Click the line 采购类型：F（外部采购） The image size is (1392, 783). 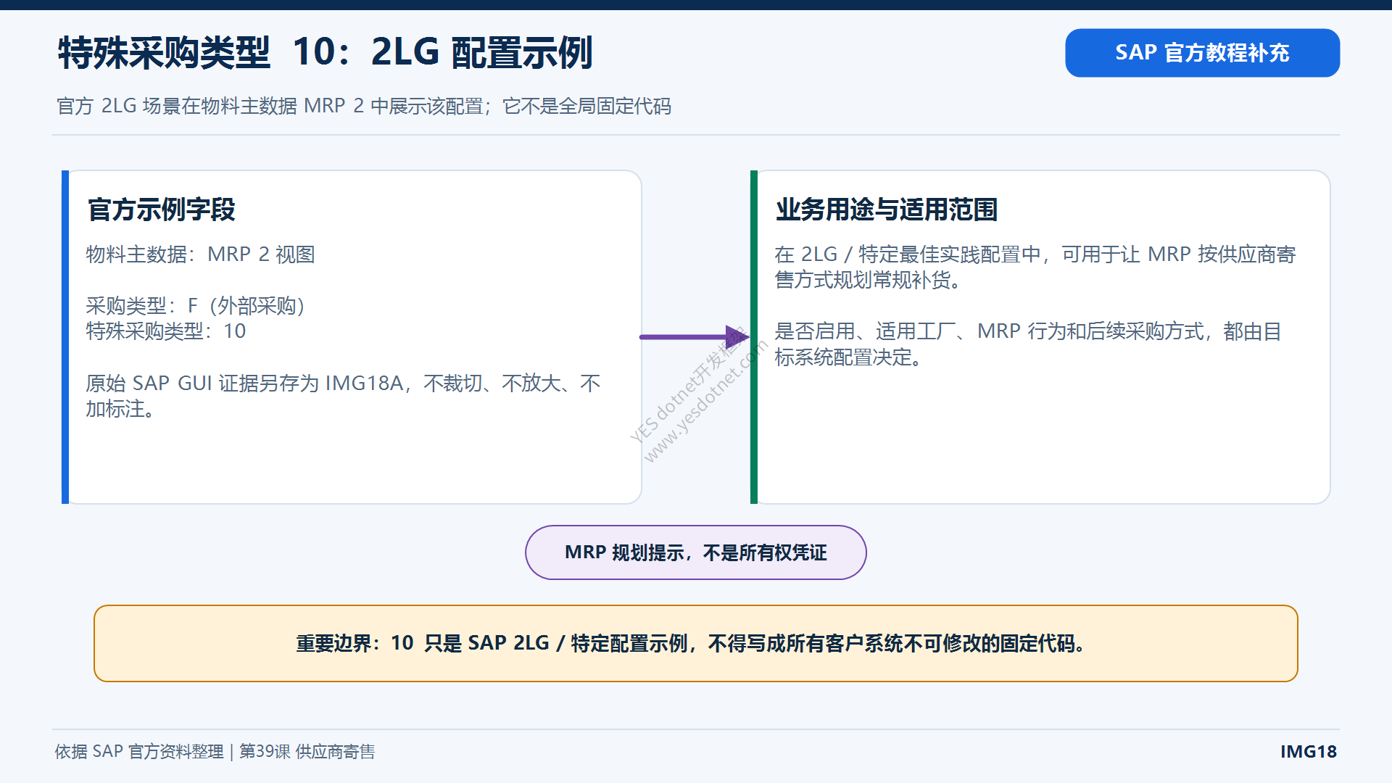195,306
